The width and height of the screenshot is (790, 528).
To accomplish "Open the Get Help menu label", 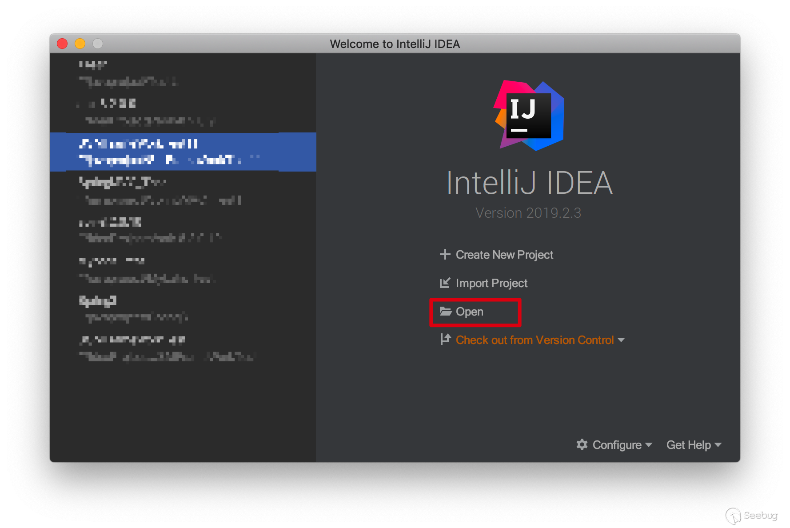I will (688, 445).
